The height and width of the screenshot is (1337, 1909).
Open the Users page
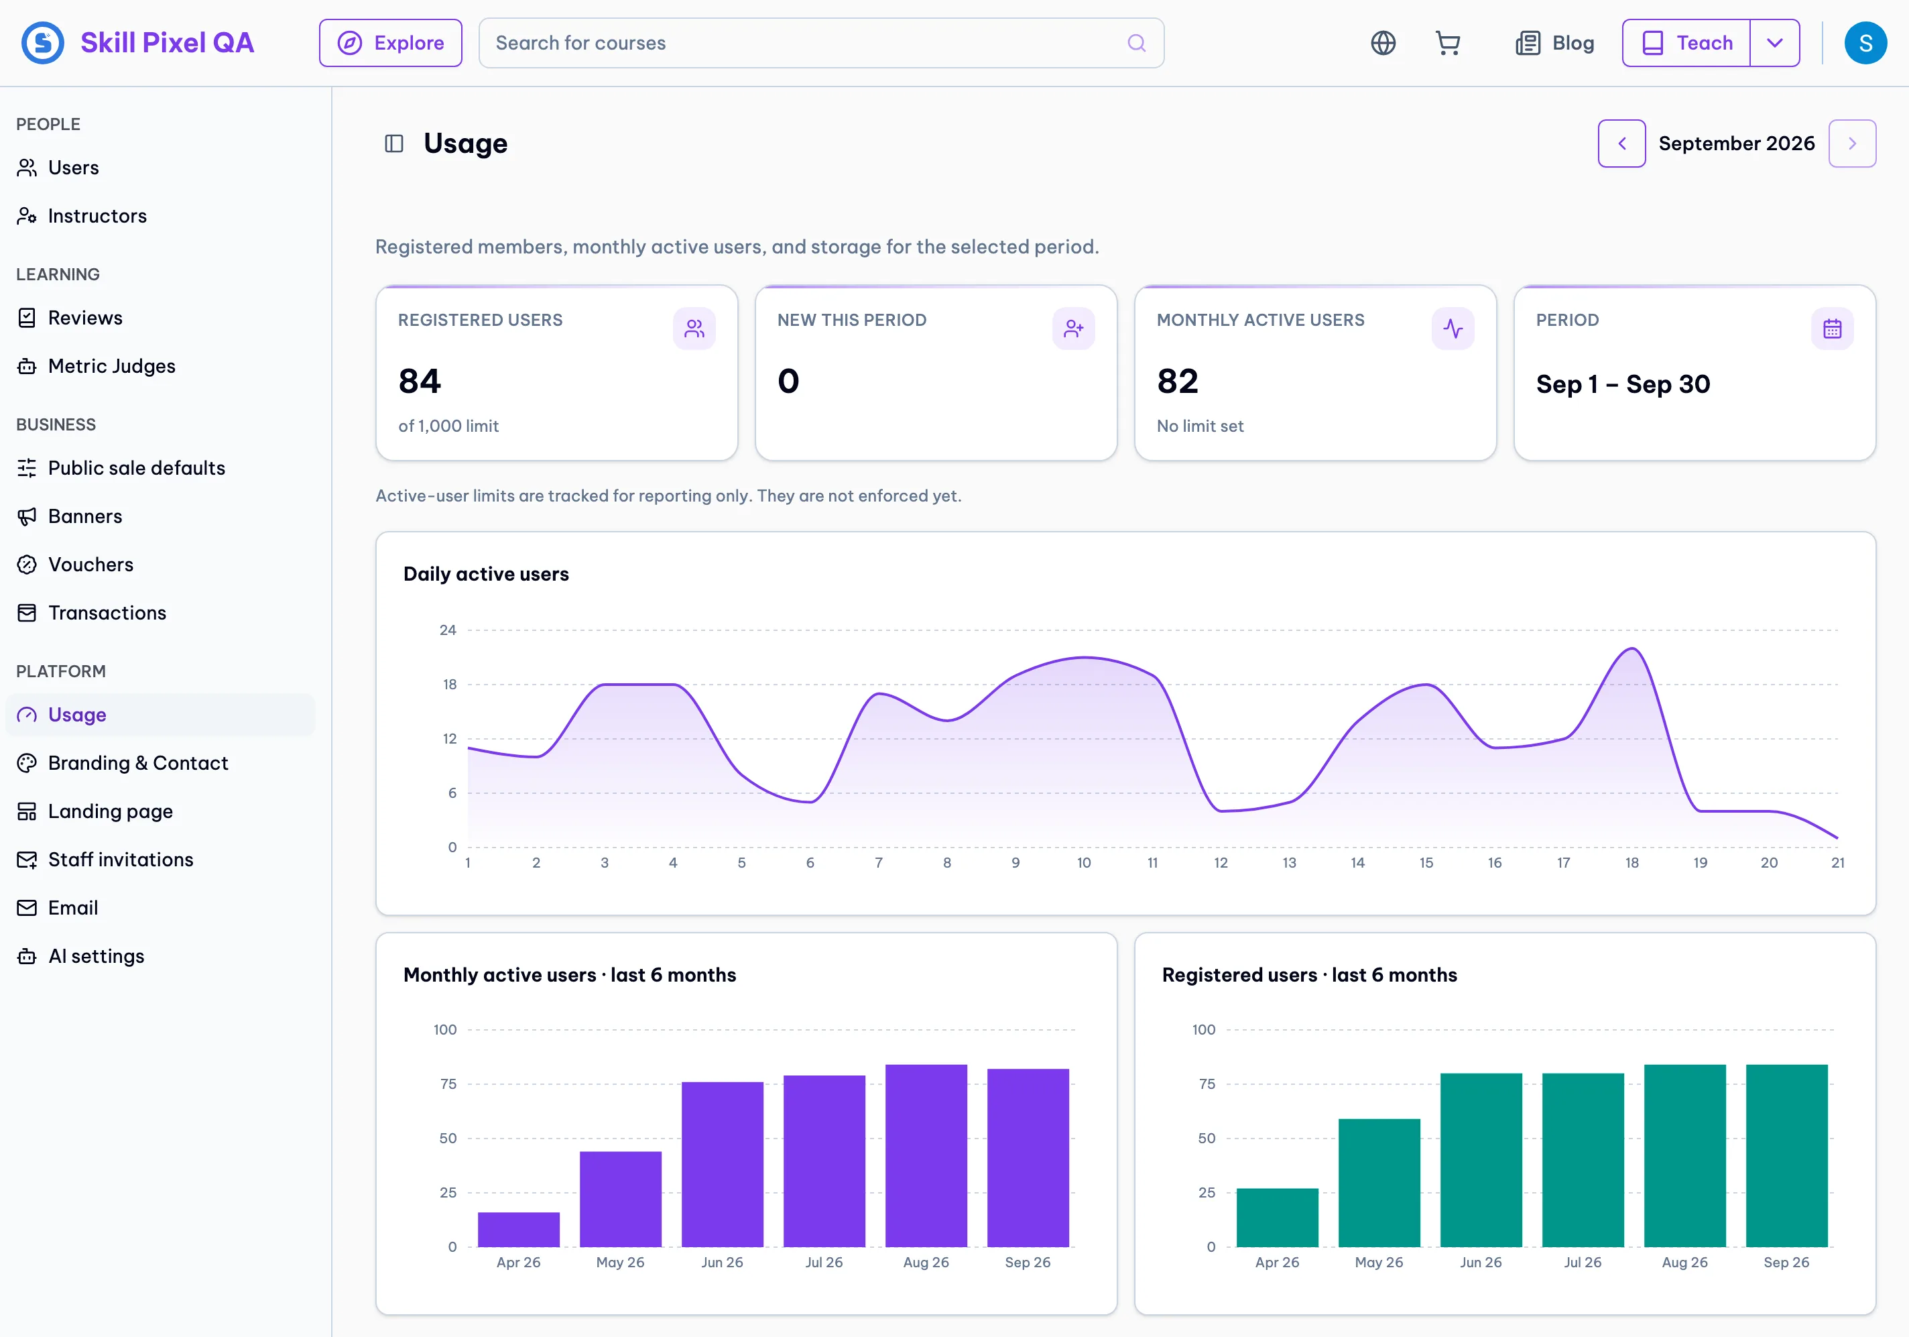160,168
